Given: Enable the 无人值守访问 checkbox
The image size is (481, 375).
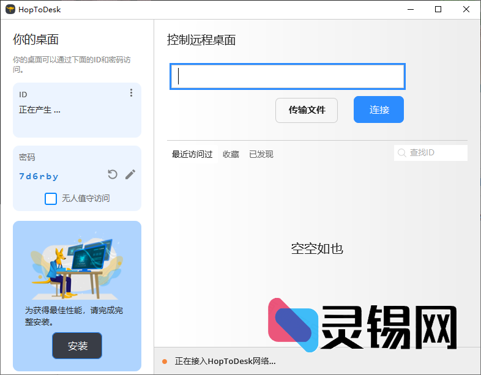Looking at the screenshot, I should coord(51,199).
